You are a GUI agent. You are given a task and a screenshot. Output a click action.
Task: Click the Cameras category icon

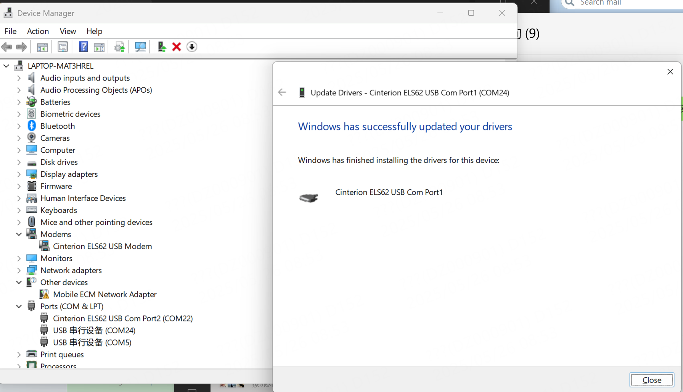pyautogui.click(x=32, y=138)
